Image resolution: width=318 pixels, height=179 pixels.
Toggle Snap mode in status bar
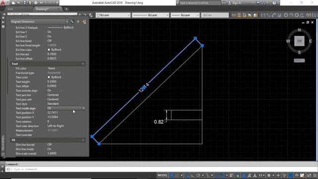point(177,176)
